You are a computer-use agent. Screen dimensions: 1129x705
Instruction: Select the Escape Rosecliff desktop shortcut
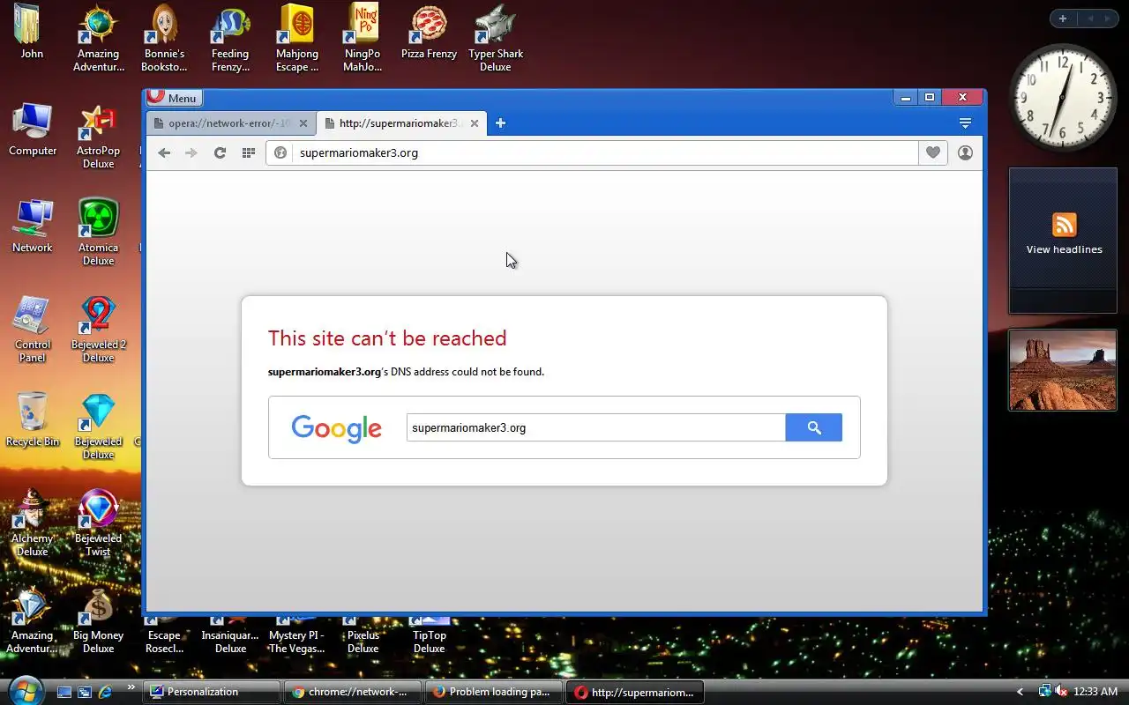(x=164, y=636)
